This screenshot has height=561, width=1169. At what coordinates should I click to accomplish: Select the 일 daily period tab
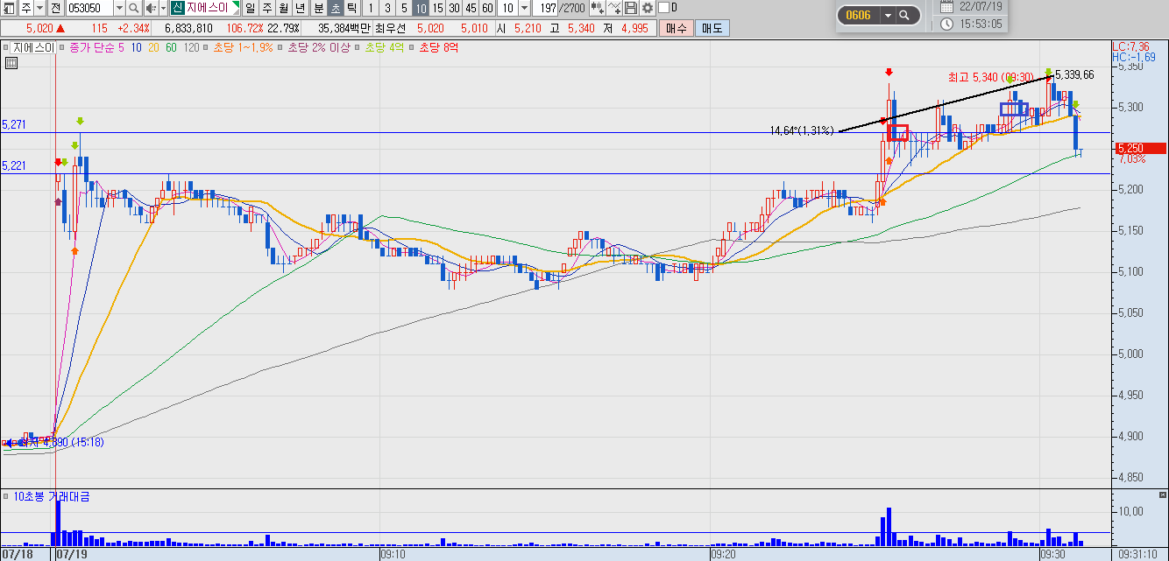pos(251,9)
